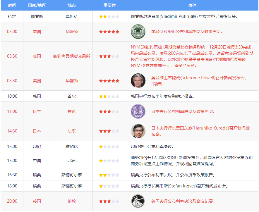Click Haruhiko Kuroda's portrait thumbnail
The width and height of the screenshot is (259, 212).
pos(138,131)
